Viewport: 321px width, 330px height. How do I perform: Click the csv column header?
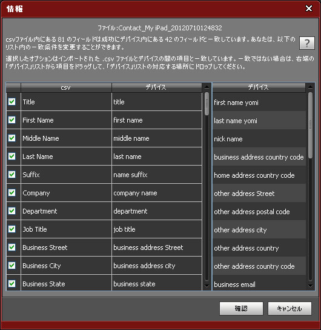(66, 87)
